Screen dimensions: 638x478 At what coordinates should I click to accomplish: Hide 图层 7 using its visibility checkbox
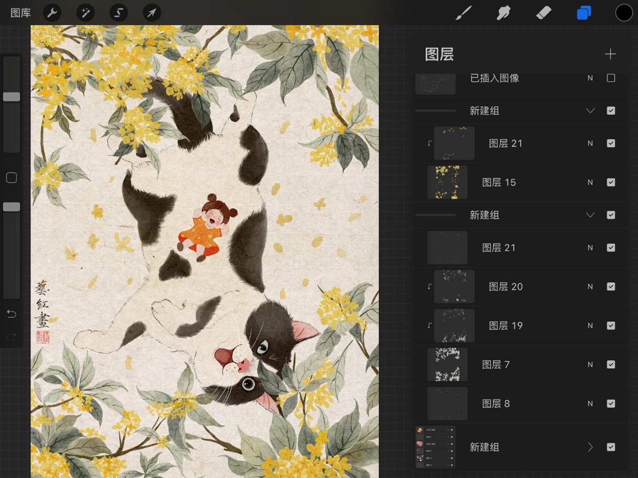tap(611, 364)
